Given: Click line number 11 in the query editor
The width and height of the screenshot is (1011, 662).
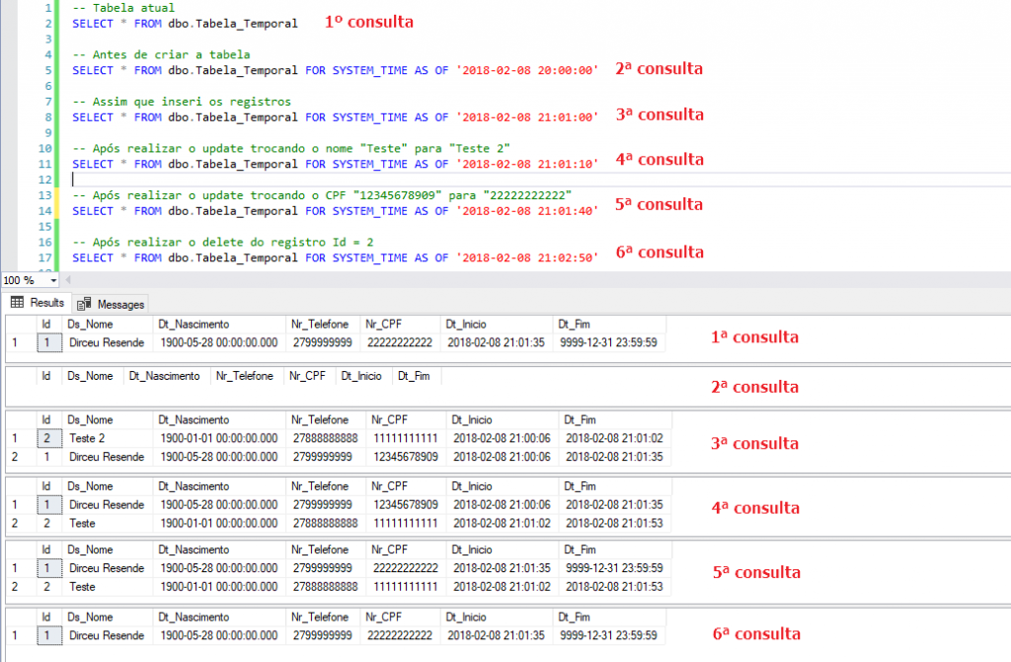Looking at the screenshot, I should [45, 164].
